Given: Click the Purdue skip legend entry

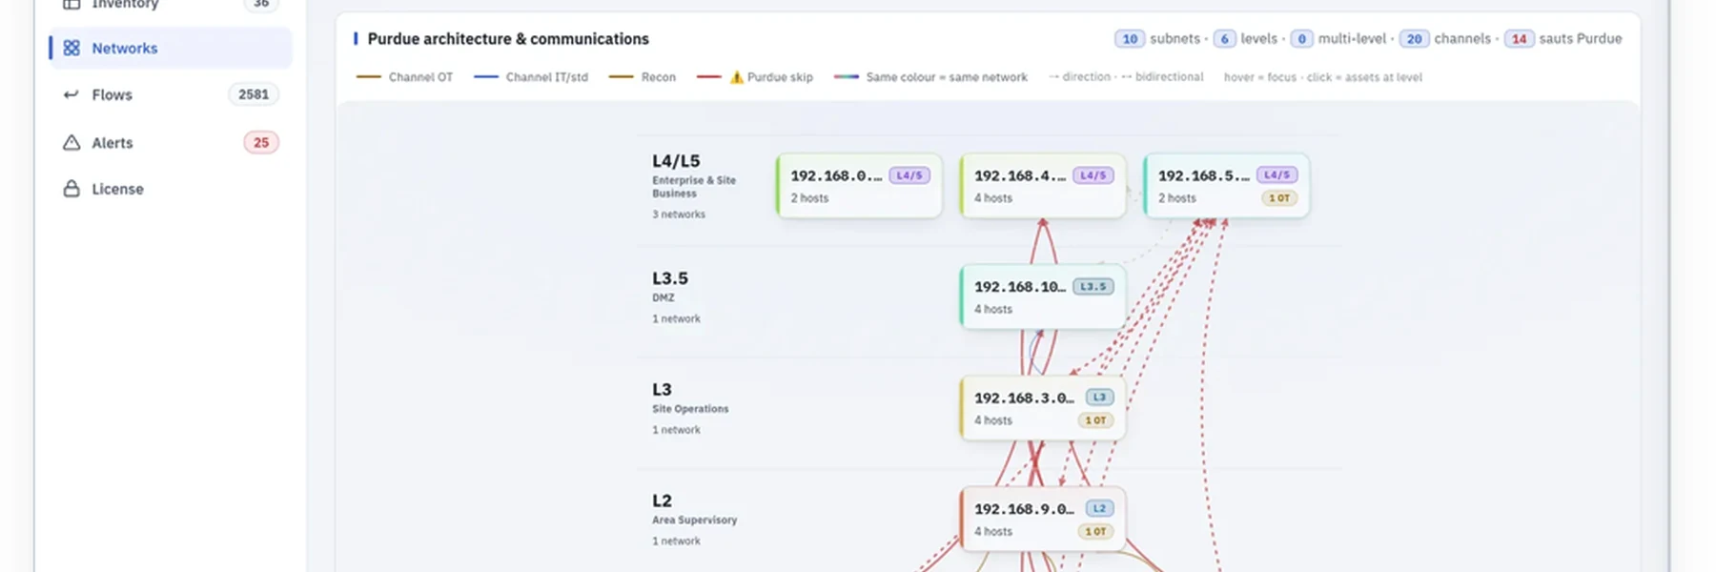Looking at the screenshot, I should click(755, 77).
